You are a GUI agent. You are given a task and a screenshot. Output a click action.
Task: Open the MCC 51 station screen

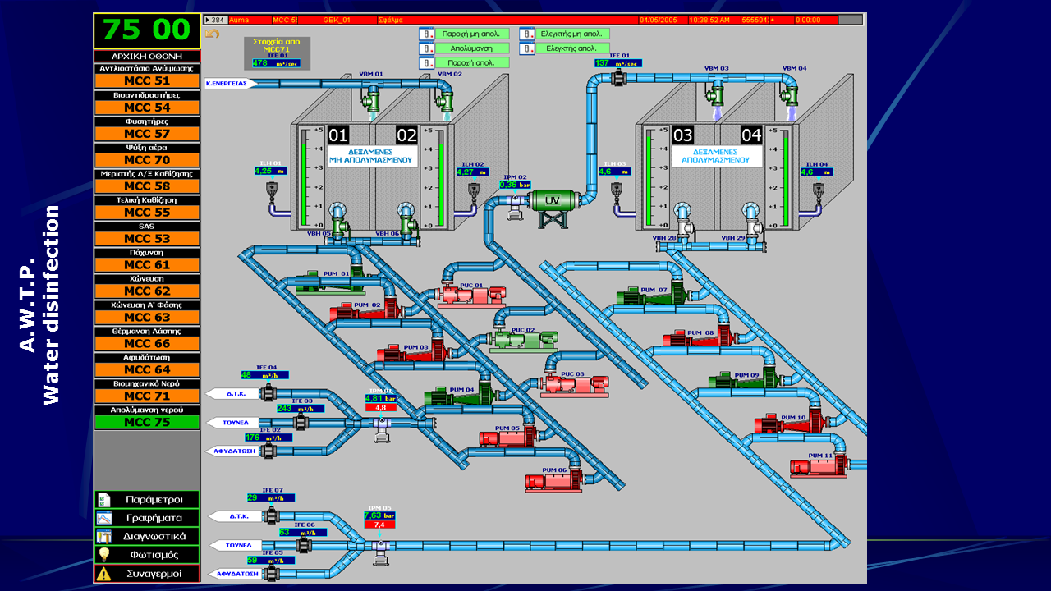click(147, 81)
